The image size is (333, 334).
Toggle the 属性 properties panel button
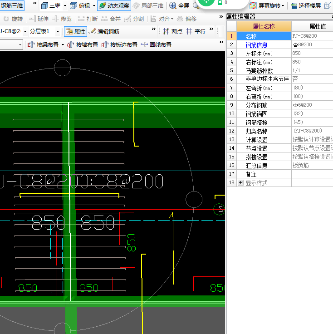tap(76, 31)
